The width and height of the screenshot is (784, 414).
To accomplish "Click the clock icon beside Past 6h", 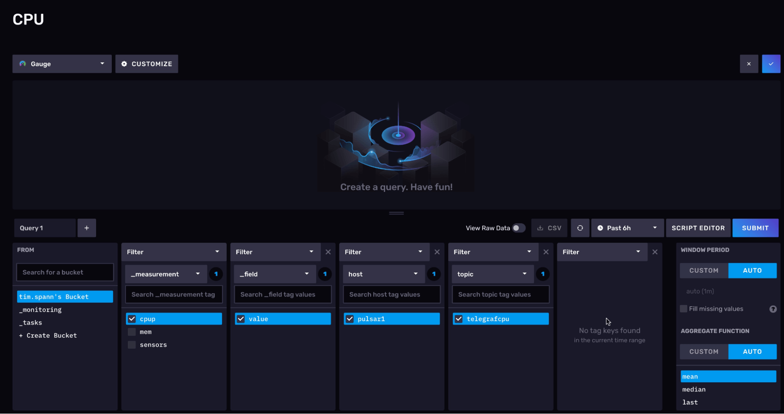I will coord(600,228).
